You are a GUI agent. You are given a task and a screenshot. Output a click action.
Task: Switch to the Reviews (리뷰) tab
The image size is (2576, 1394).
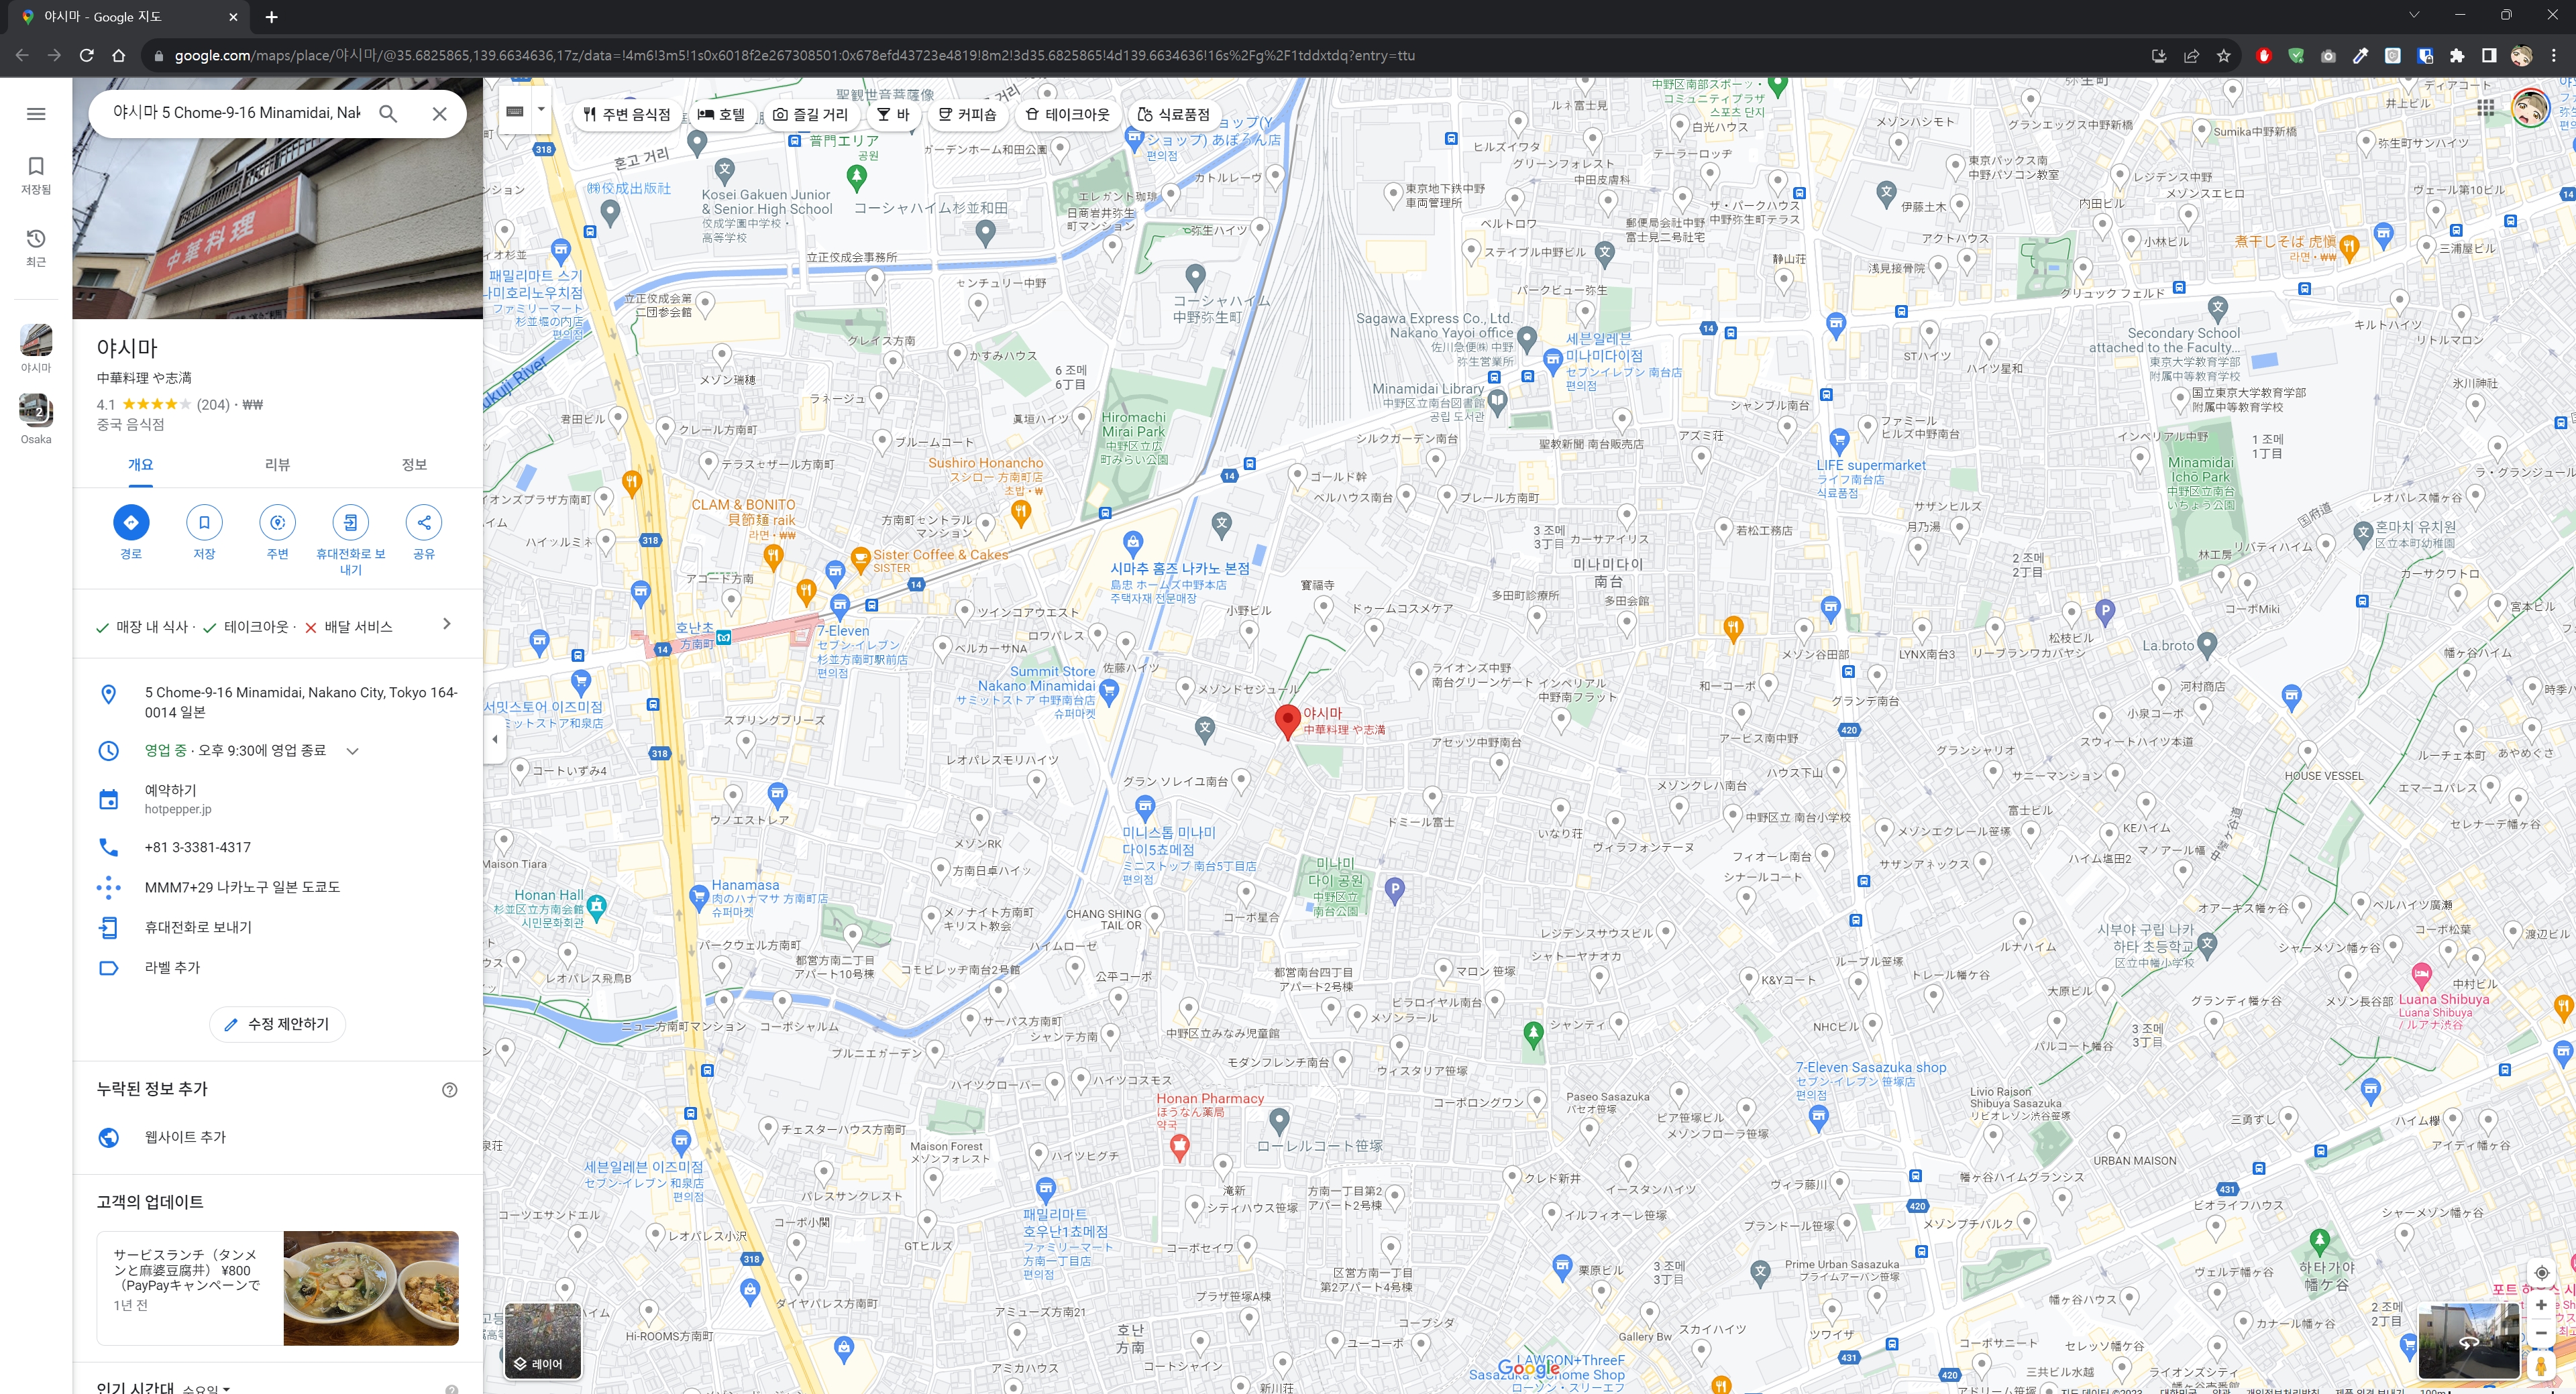[277, 465]
